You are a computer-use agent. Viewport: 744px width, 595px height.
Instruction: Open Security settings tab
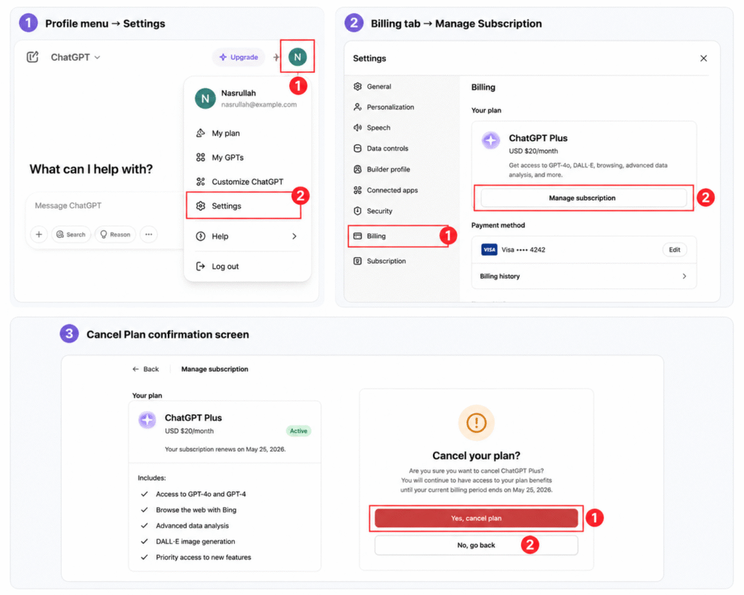(x=401, y=211)
